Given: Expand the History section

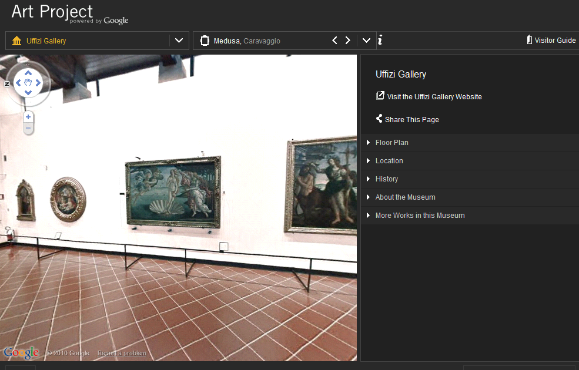Looking at the screenshot, I should (x=470, y=179).
